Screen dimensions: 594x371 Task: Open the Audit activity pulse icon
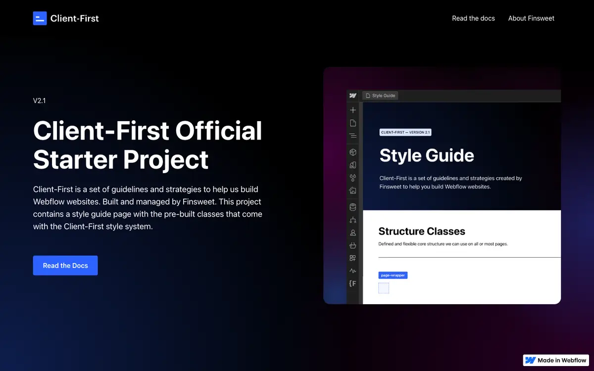pos(353,271)
